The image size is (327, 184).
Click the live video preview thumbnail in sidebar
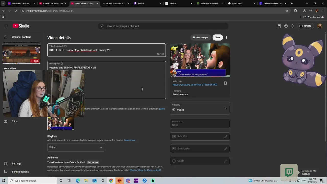(21, 53)
